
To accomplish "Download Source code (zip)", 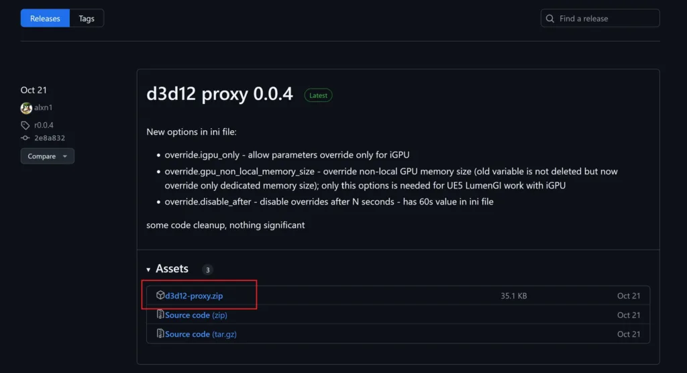I will pos(196,315).
